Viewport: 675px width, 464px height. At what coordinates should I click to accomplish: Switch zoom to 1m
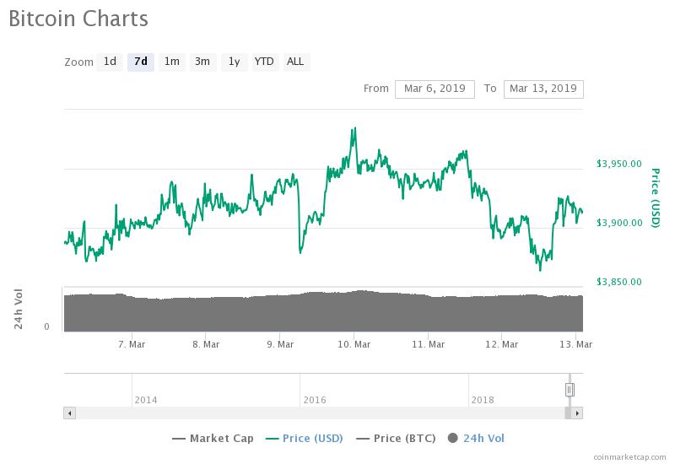[171, 62]
